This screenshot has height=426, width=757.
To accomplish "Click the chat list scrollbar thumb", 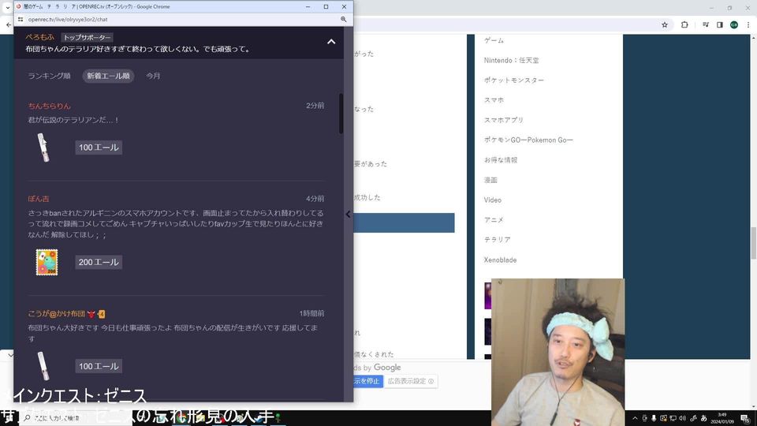I will 341,114.
